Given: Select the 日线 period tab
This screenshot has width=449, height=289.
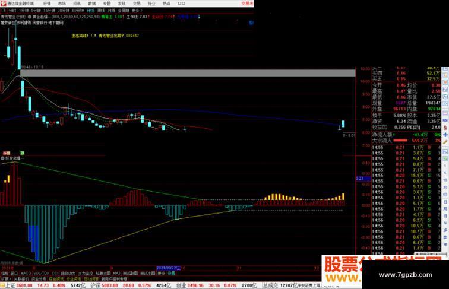Looking at the screenshot, I should [90, 11].
